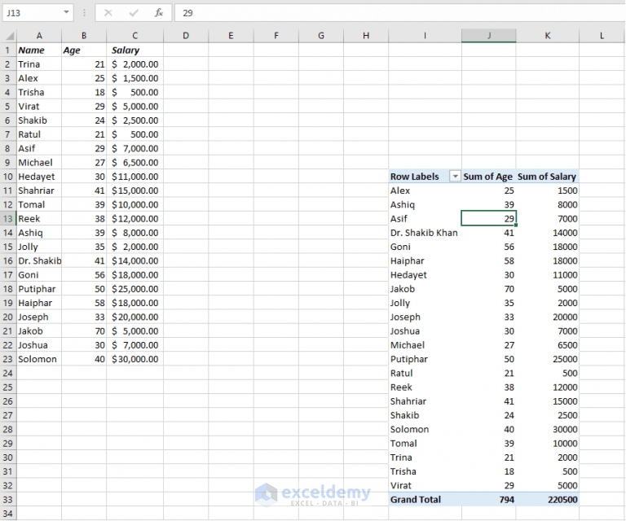Select pivot row label Joshua
The image size is (626, 521).
[425, 331]
